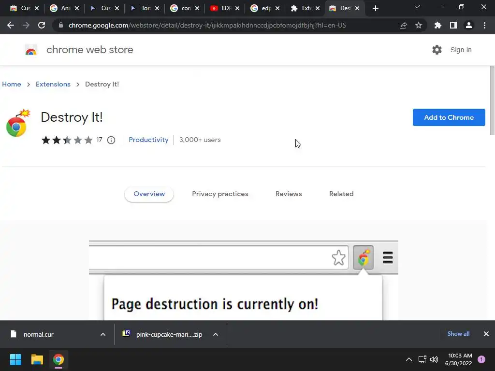Go back using the browser back arrow

coord(11,25)
